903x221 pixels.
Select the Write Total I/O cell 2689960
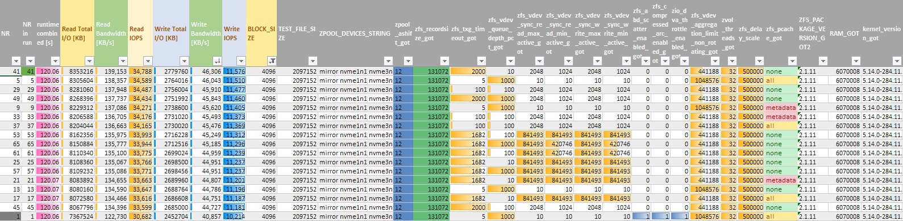point(171,180)
